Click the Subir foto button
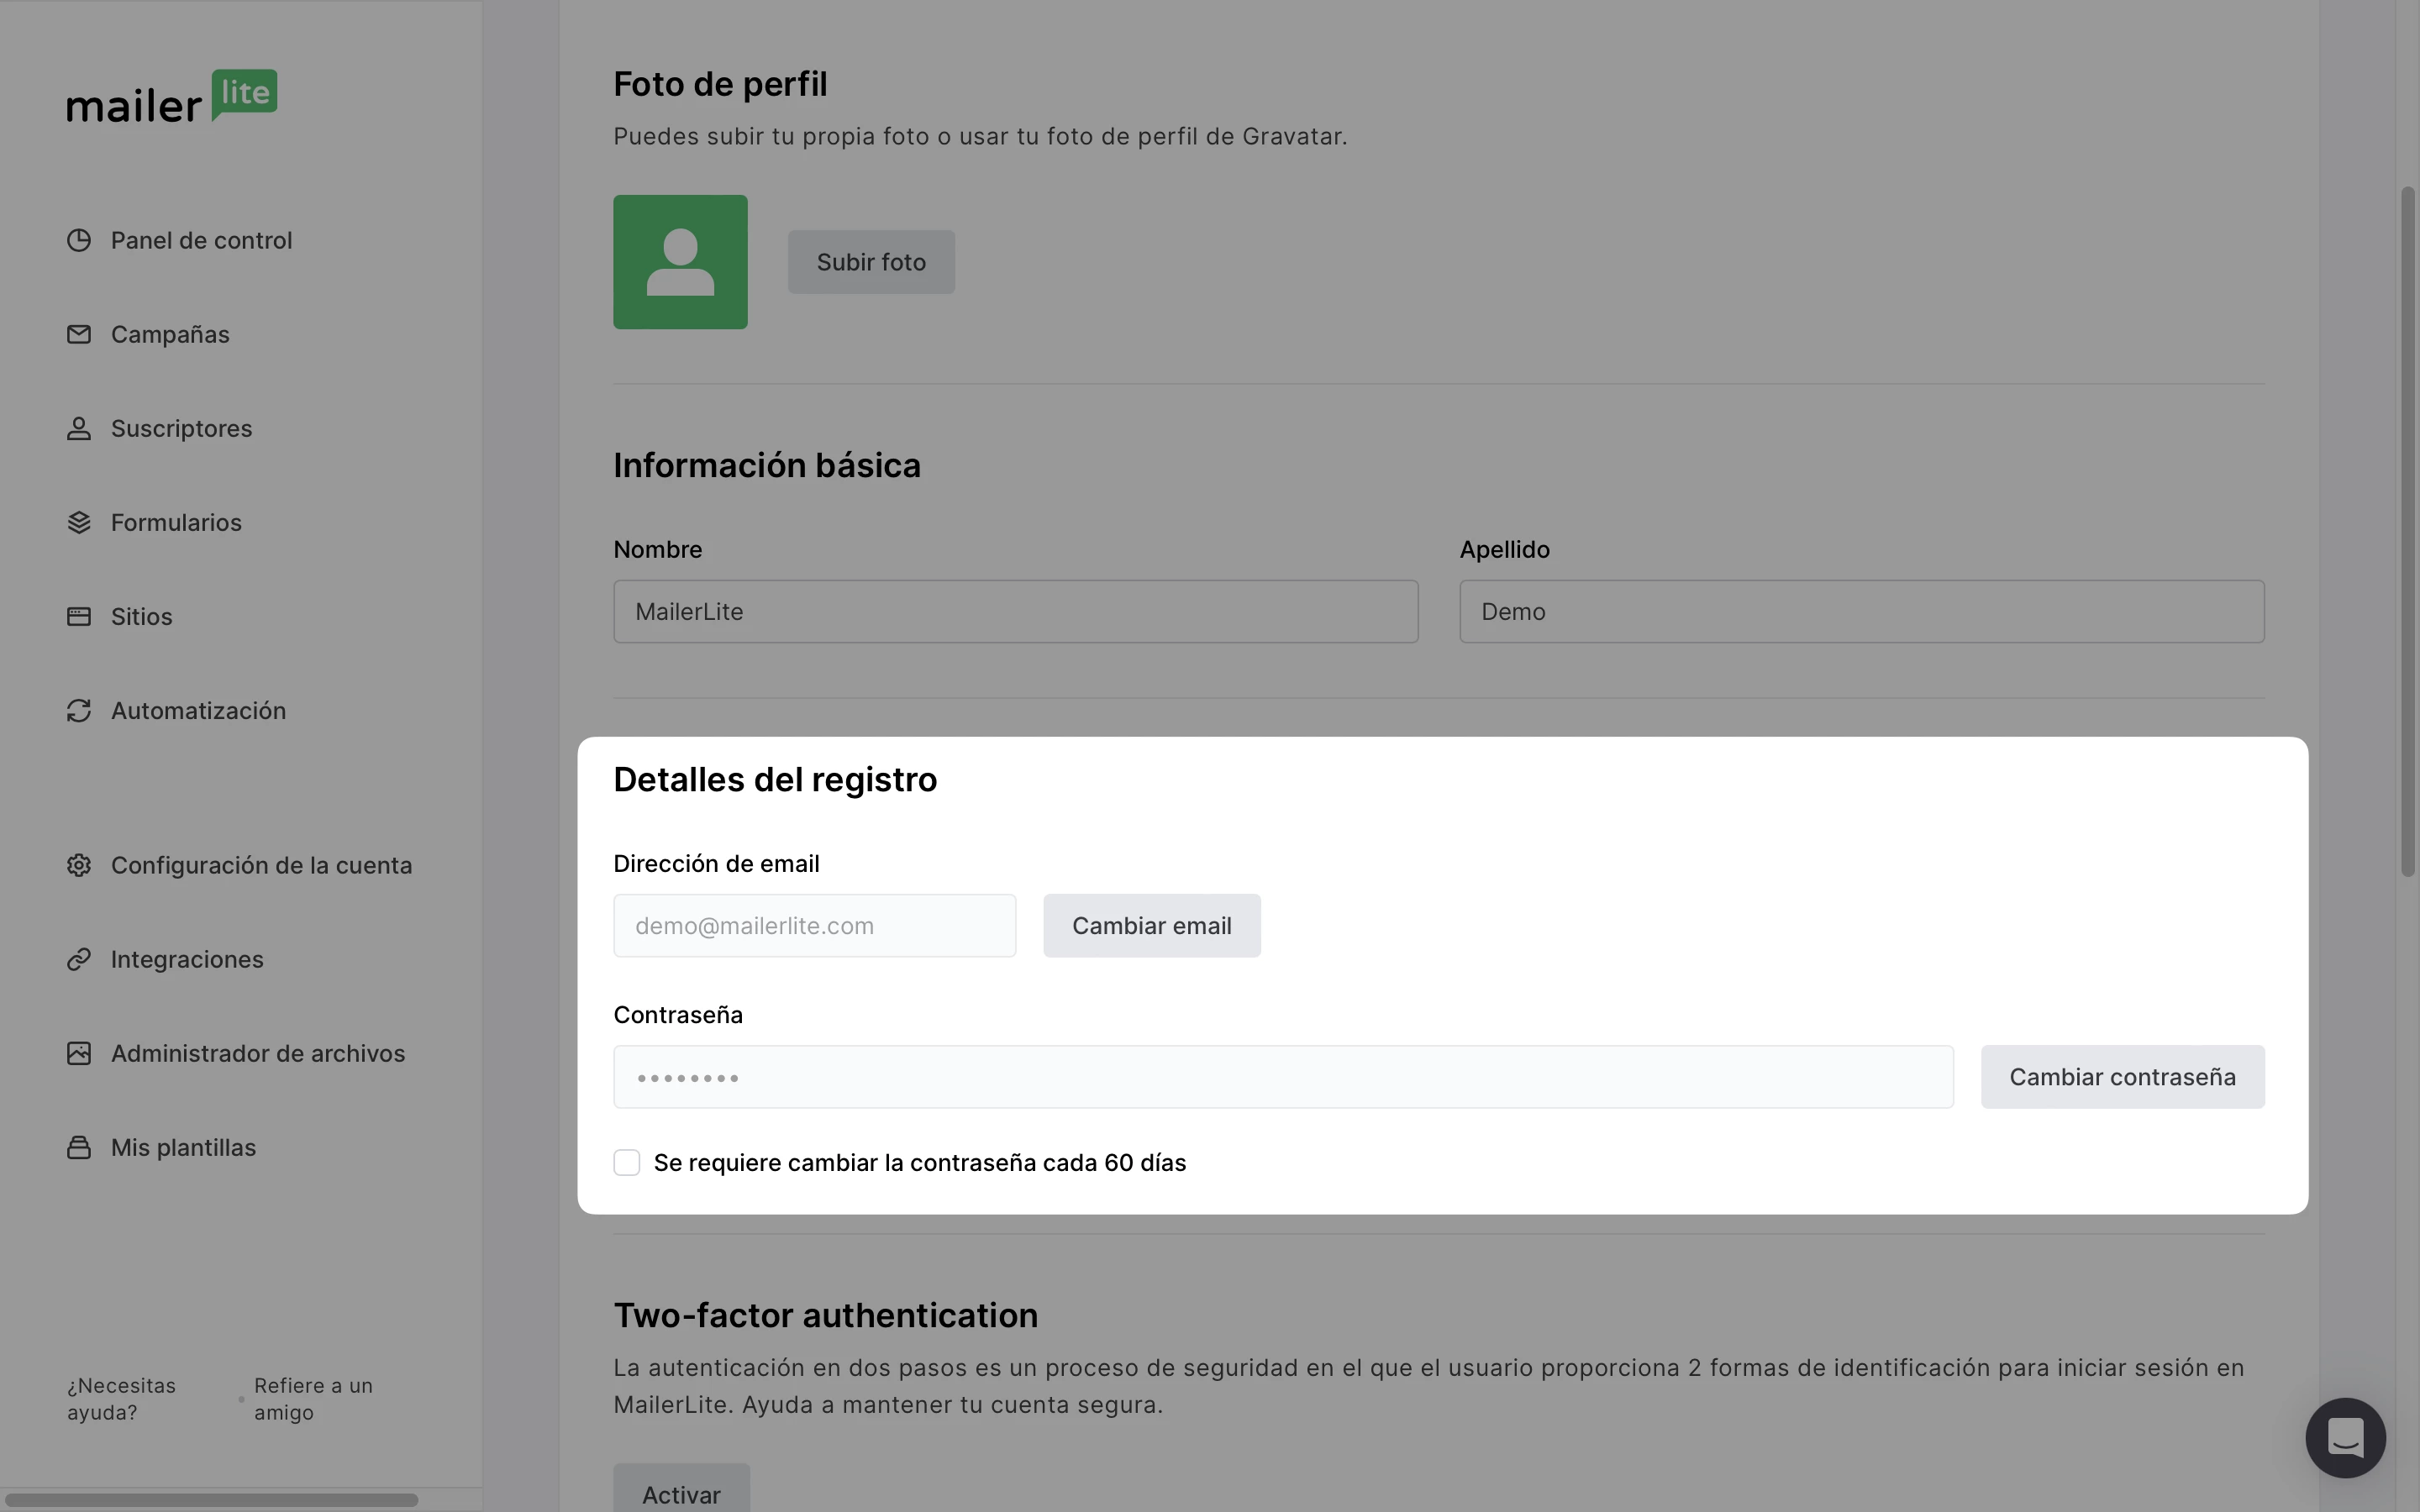The image size is (2420, 1512). coord(871,262)
